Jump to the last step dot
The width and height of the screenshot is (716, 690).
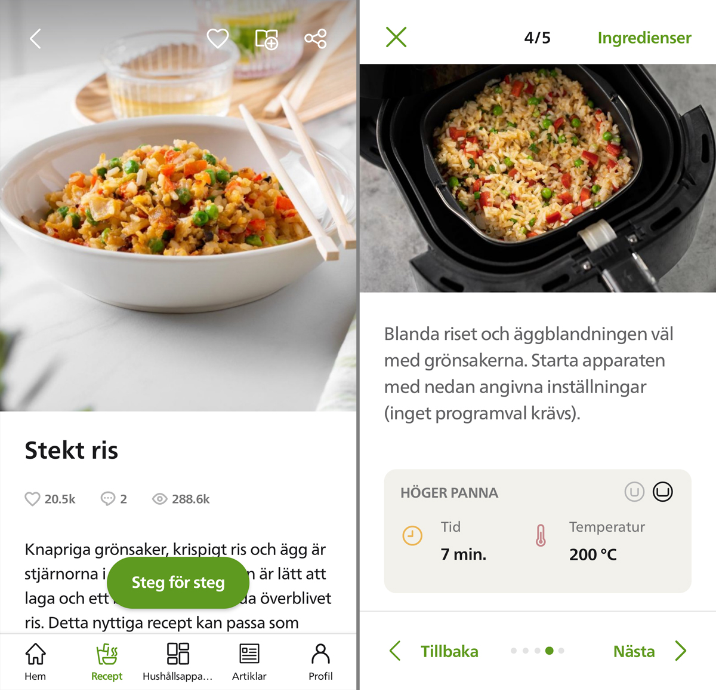point(561,651)
